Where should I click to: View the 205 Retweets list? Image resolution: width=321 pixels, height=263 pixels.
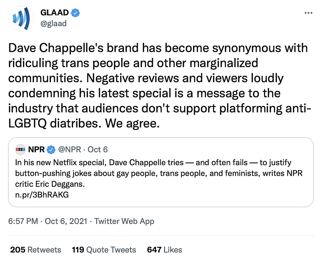(x=36, y=250)
